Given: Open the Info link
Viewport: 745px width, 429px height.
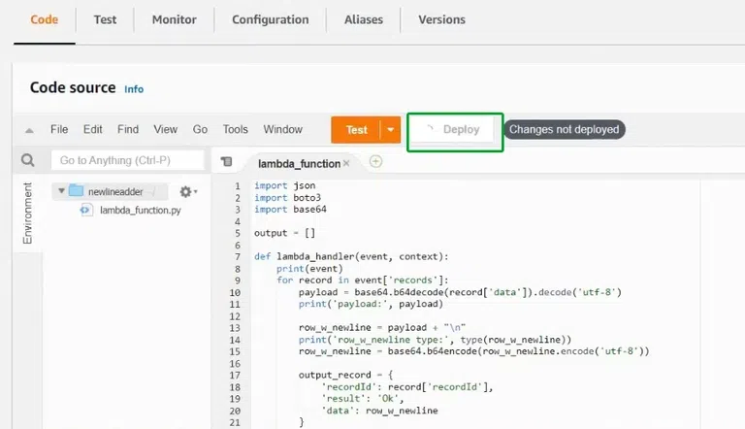Looking at the screenshot, I should point(134,89).
